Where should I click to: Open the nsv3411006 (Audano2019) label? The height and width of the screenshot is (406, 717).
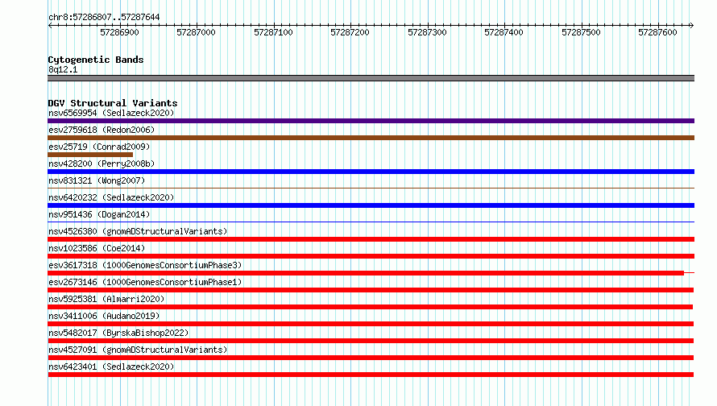tap(104, 316)
